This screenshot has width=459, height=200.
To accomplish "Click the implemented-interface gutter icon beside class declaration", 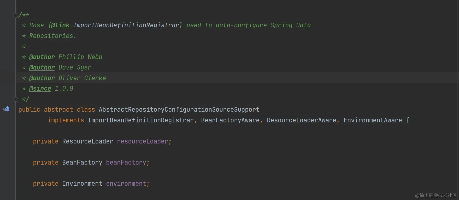I will tap(6, 109).
